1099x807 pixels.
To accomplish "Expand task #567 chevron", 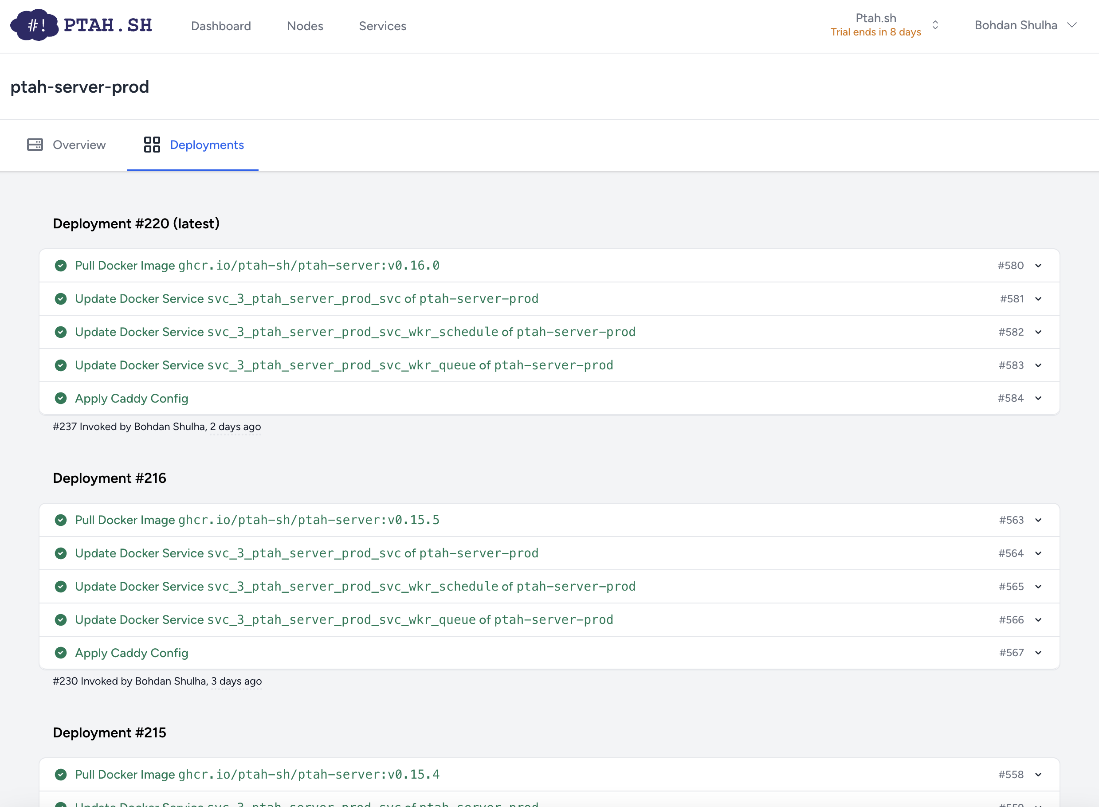I will tap(1038, 653).
